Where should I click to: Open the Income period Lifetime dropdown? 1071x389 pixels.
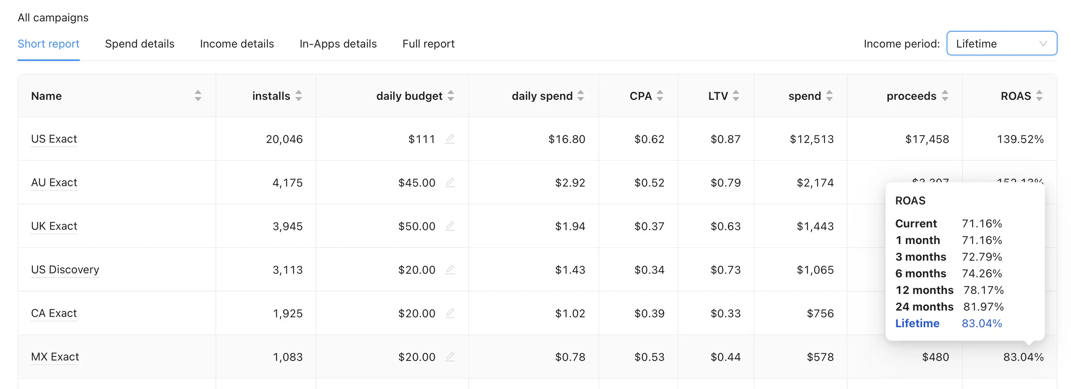pos(1002,43)
